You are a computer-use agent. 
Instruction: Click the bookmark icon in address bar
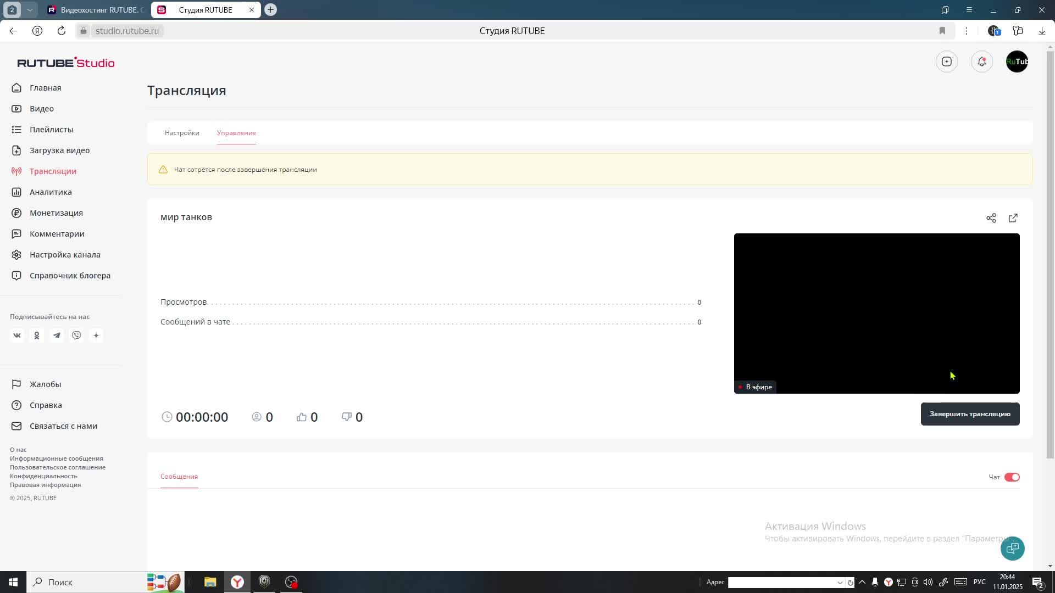click(x=942, y=31)
